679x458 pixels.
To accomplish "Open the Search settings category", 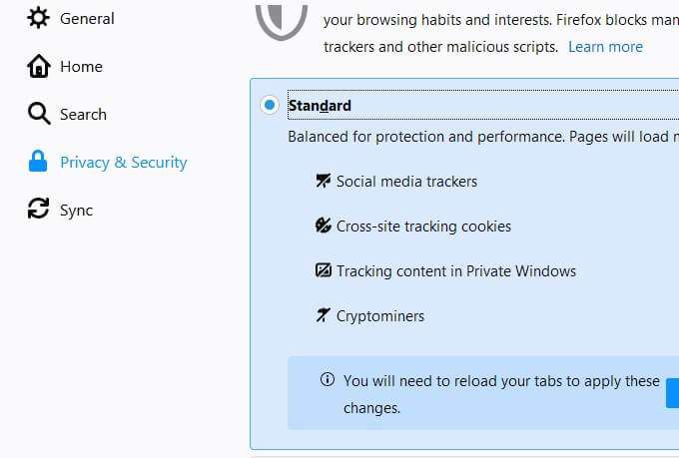I will point(83,114).
